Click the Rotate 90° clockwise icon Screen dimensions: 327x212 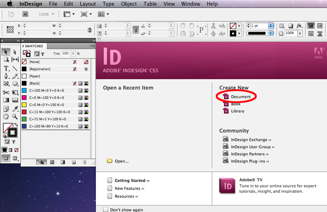point(183,26)
